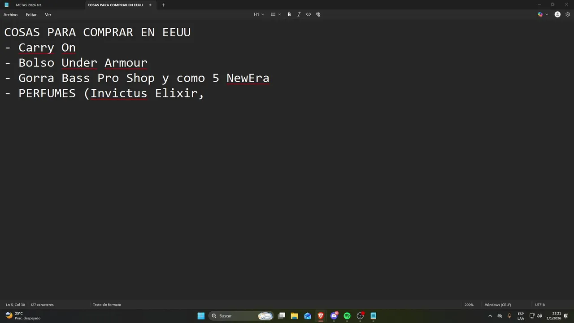Click the word Armour in Bolso line

[126, 63]
